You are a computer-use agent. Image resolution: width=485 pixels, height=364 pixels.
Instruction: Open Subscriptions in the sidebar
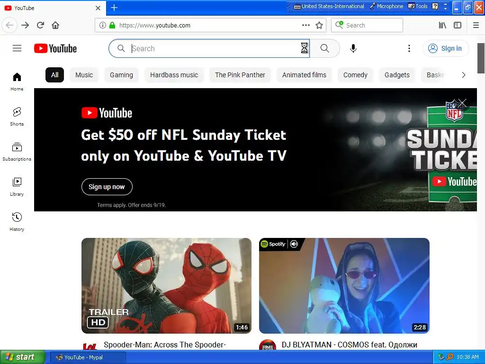(x=17, y=152)
